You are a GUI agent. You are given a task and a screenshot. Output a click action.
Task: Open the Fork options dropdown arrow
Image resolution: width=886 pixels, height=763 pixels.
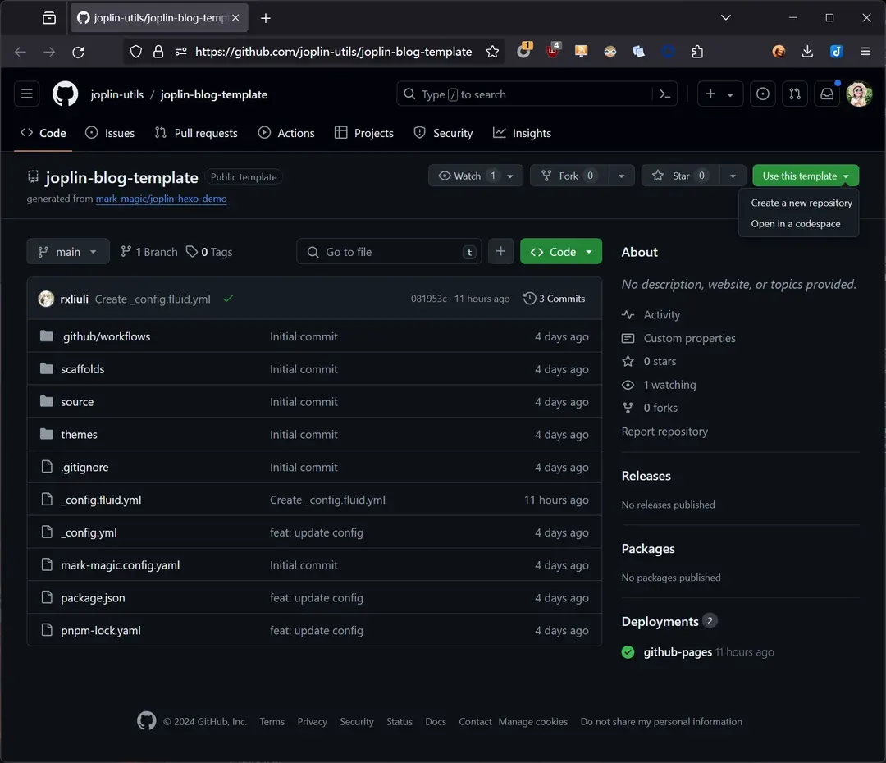click(x=621, y=176)
